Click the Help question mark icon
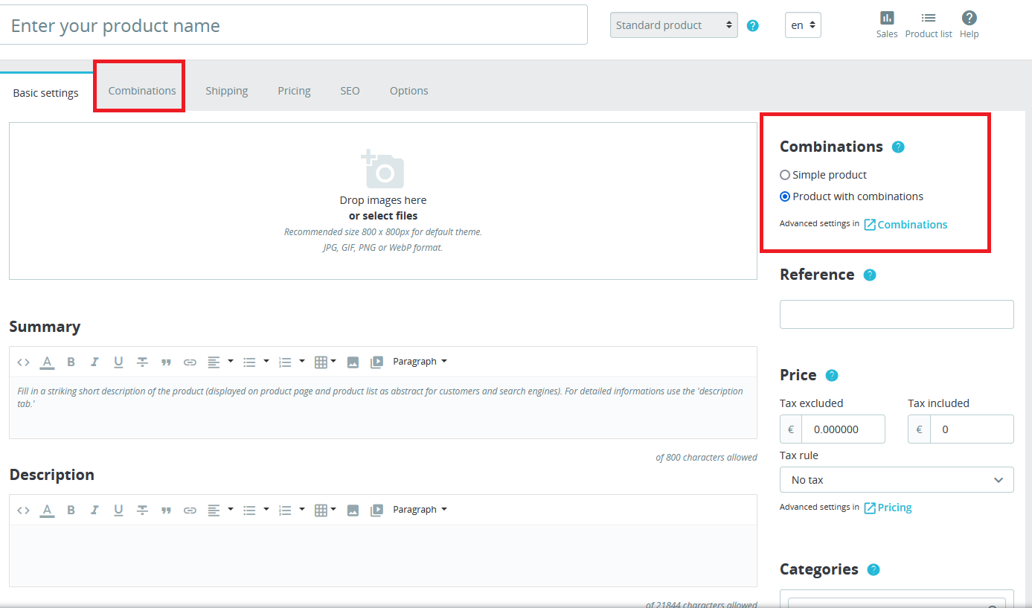 point(969,19)
